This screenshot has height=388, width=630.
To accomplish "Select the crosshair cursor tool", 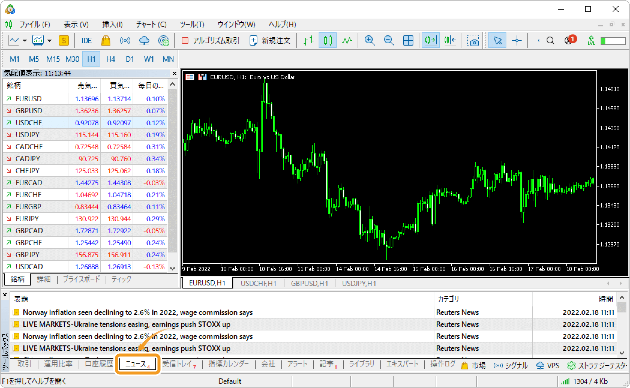I will (x=517, y=40).
